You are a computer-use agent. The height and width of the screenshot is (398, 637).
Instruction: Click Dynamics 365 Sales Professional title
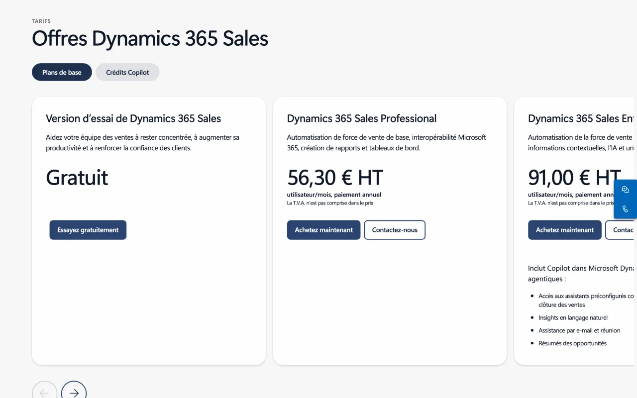click(x=362, y=118)
